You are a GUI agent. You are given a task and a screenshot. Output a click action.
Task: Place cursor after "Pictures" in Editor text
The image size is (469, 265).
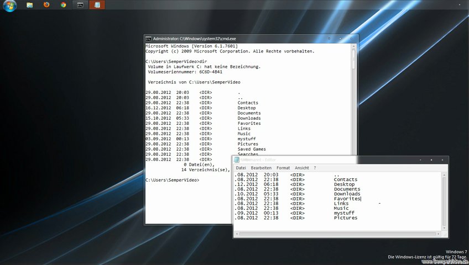pyautogui.click(x=358, y=218)
